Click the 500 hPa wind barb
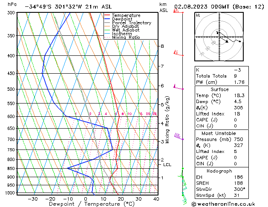Image resolution: width=268 pixels, height=207 pixels. 179,87
